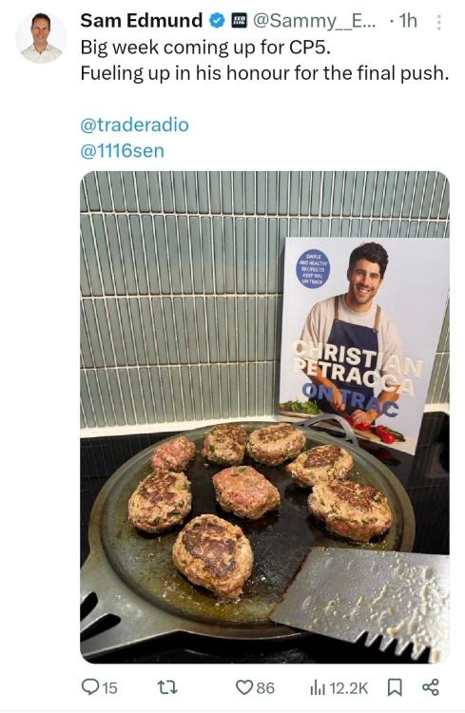The image size is (465, 713).
Task: View post analytics bar chart icon
Action: 317,687
